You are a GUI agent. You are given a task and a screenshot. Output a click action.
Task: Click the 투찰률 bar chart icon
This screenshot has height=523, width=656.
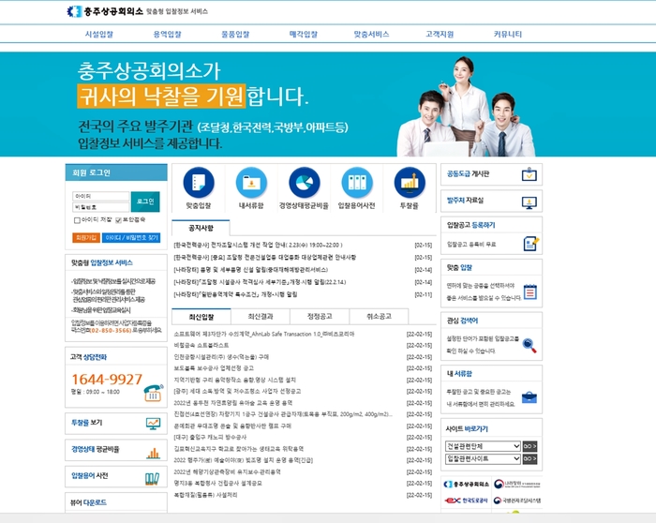410,182
